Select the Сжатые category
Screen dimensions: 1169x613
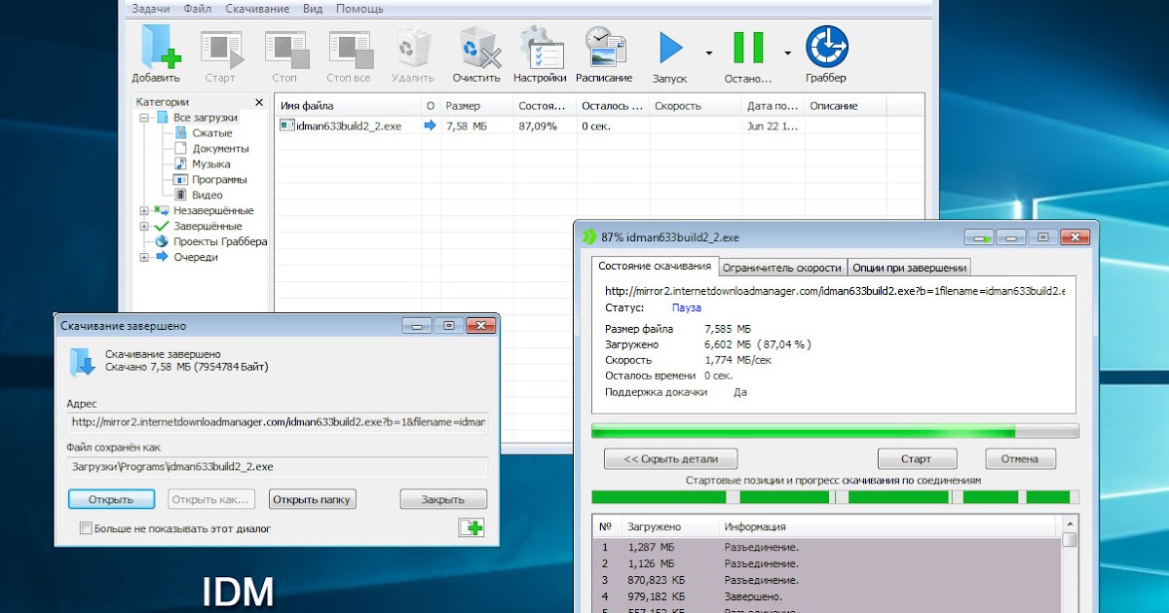[211, 133]
